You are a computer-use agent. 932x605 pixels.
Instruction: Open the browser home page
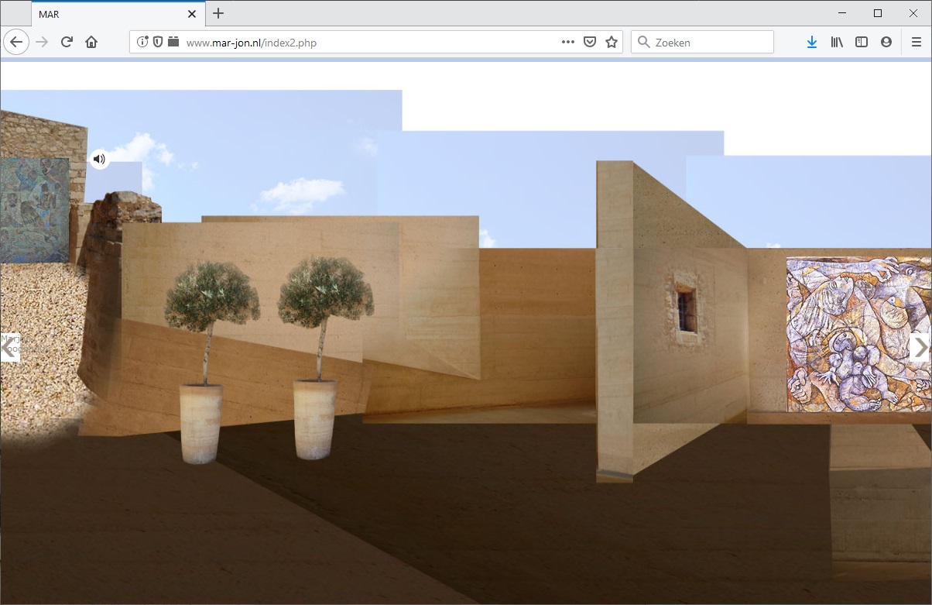[x=91, y=43]
